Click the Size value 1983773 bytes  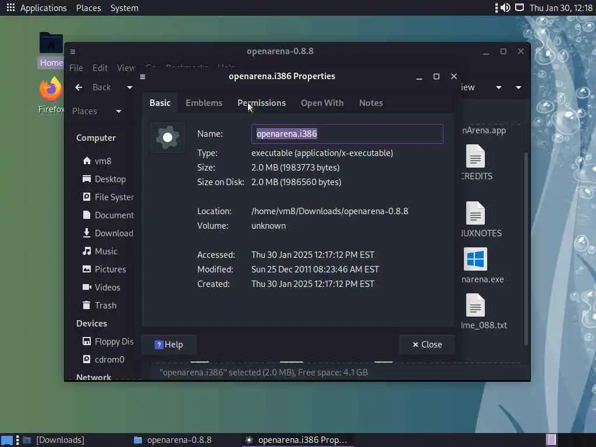click(295, 167)
